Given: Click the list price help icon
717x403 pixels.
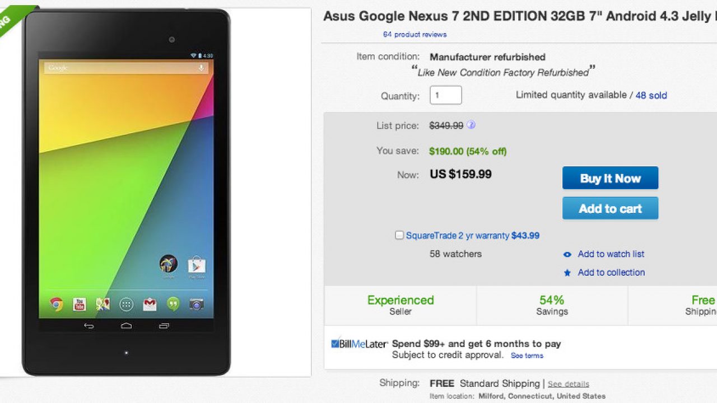Looking at the screenshot, I should (471, 125).
